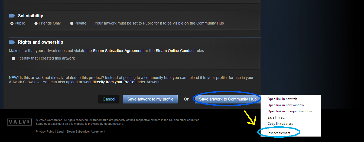Open the Privacy Policy footer link
364x142 pixels.
[45, 132]
